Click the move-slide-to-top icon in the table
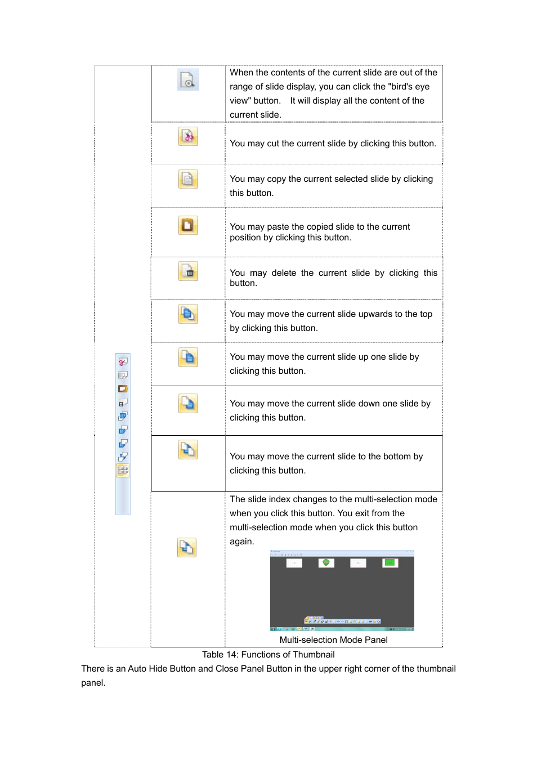 188,314
